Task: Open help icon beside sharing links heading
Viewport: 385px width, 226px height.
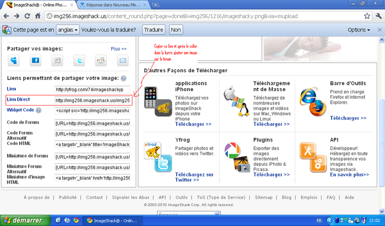Action: point(124,79)
